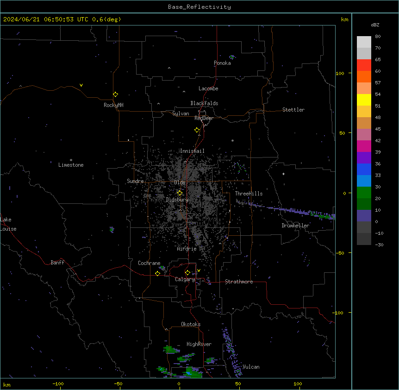Click the Ponoka city label
The width and height of the screenshot is (399, 390).
222,63
